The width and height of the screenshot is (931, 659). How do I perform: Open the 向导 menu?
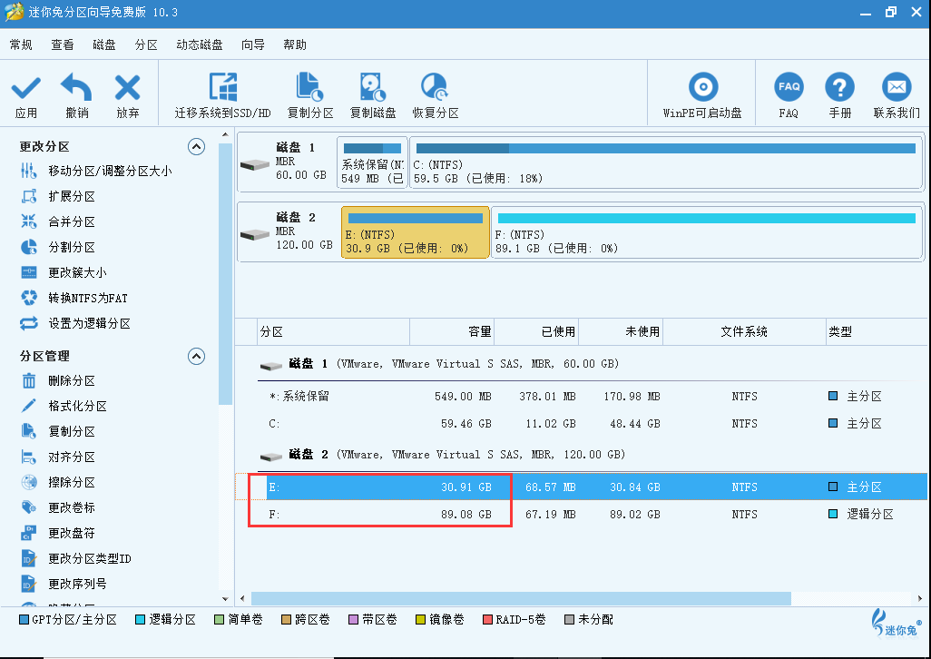click(253, 44)
